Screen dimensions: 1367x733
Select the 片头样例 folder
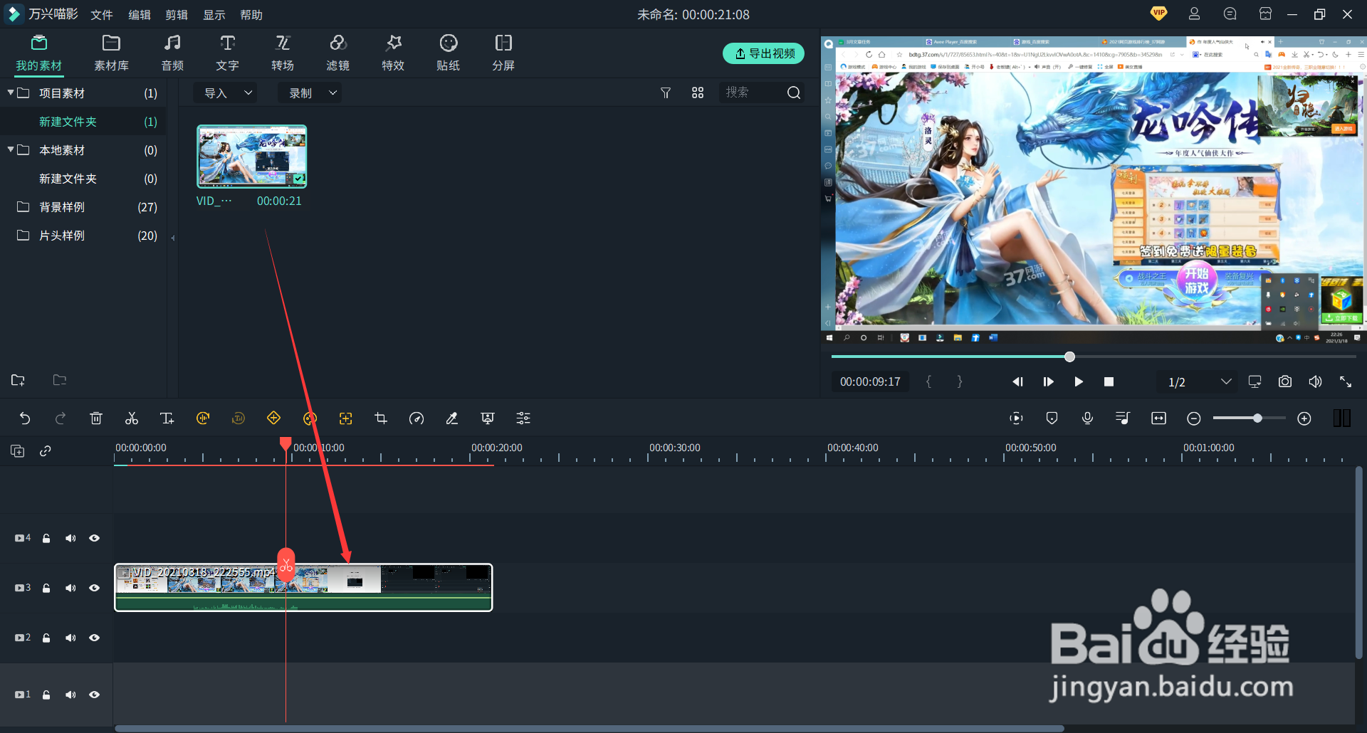83,236
